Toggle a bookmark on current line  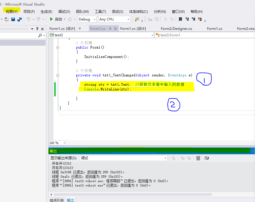[180, 19]
